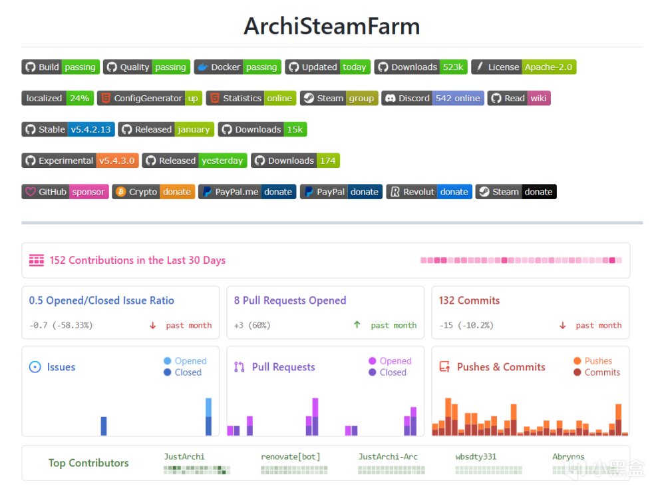Click the Released yesterday badge
The height and width of the screenshot is (493, 664).
point(195,161)
